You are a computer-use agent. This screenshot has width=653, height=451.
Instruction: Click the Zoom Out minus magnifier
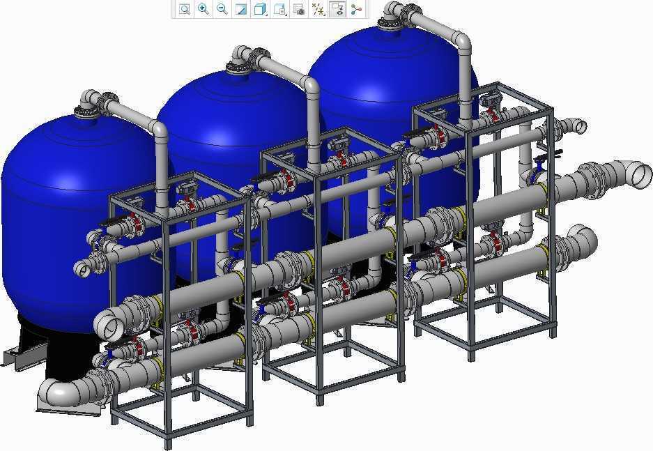coord(222,9)
